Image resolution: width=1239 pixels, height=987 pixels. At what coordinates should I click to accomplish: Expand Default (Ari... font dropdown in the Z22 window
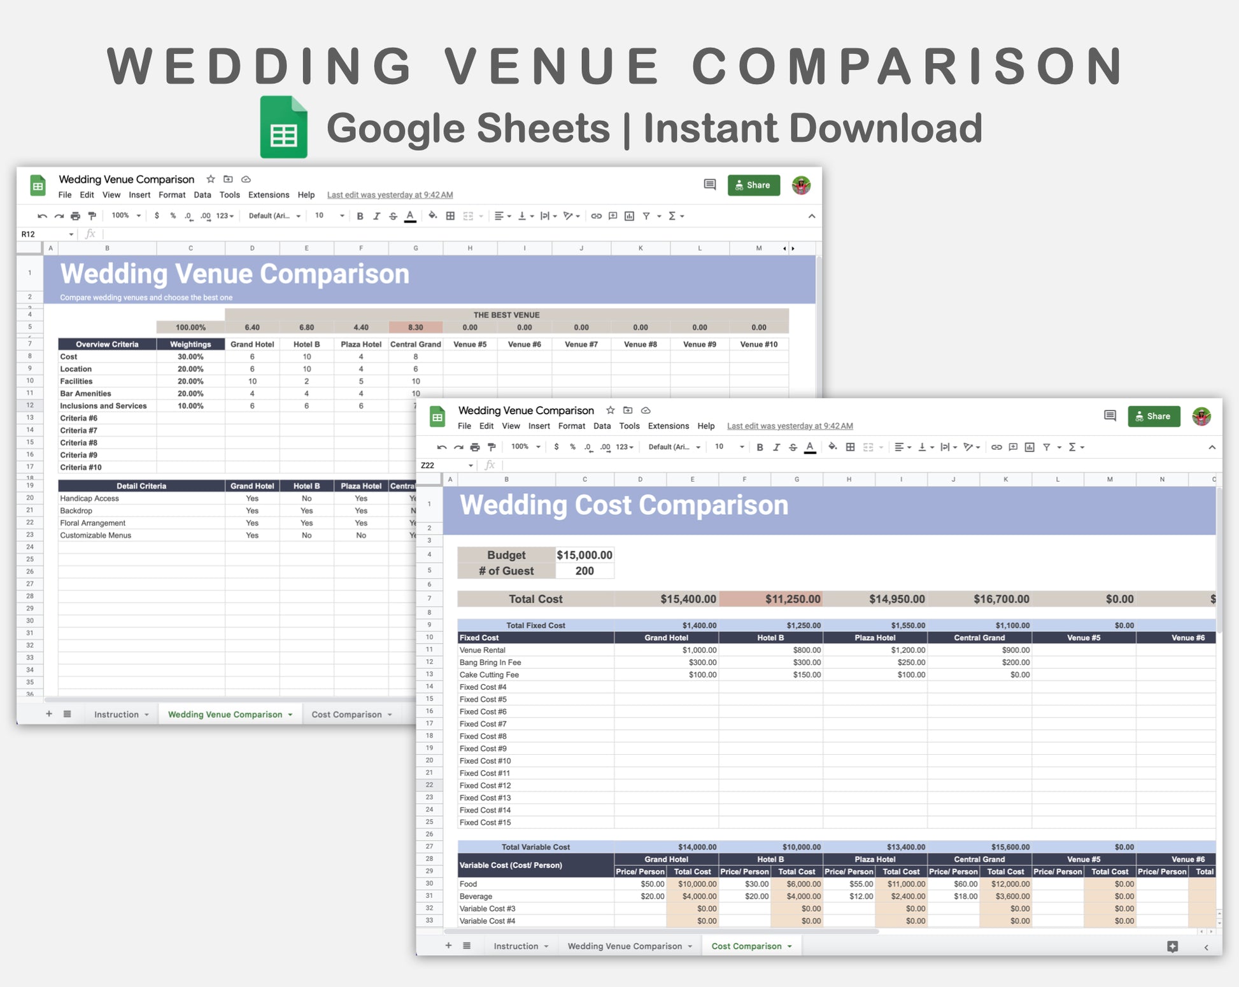click(x=674, y=447)
